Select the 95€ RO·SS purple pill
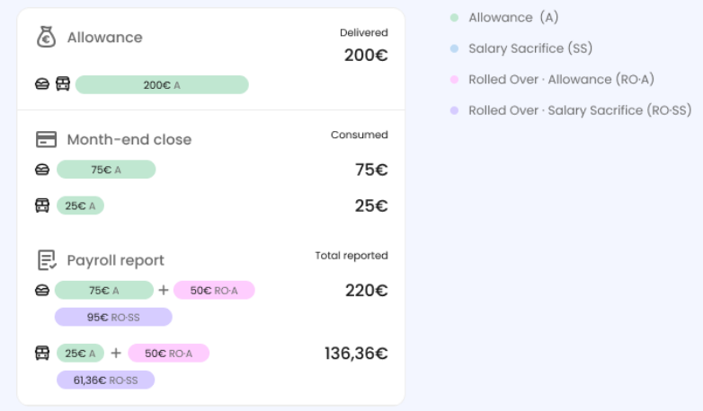703x411 pixels. pos(113,317)
